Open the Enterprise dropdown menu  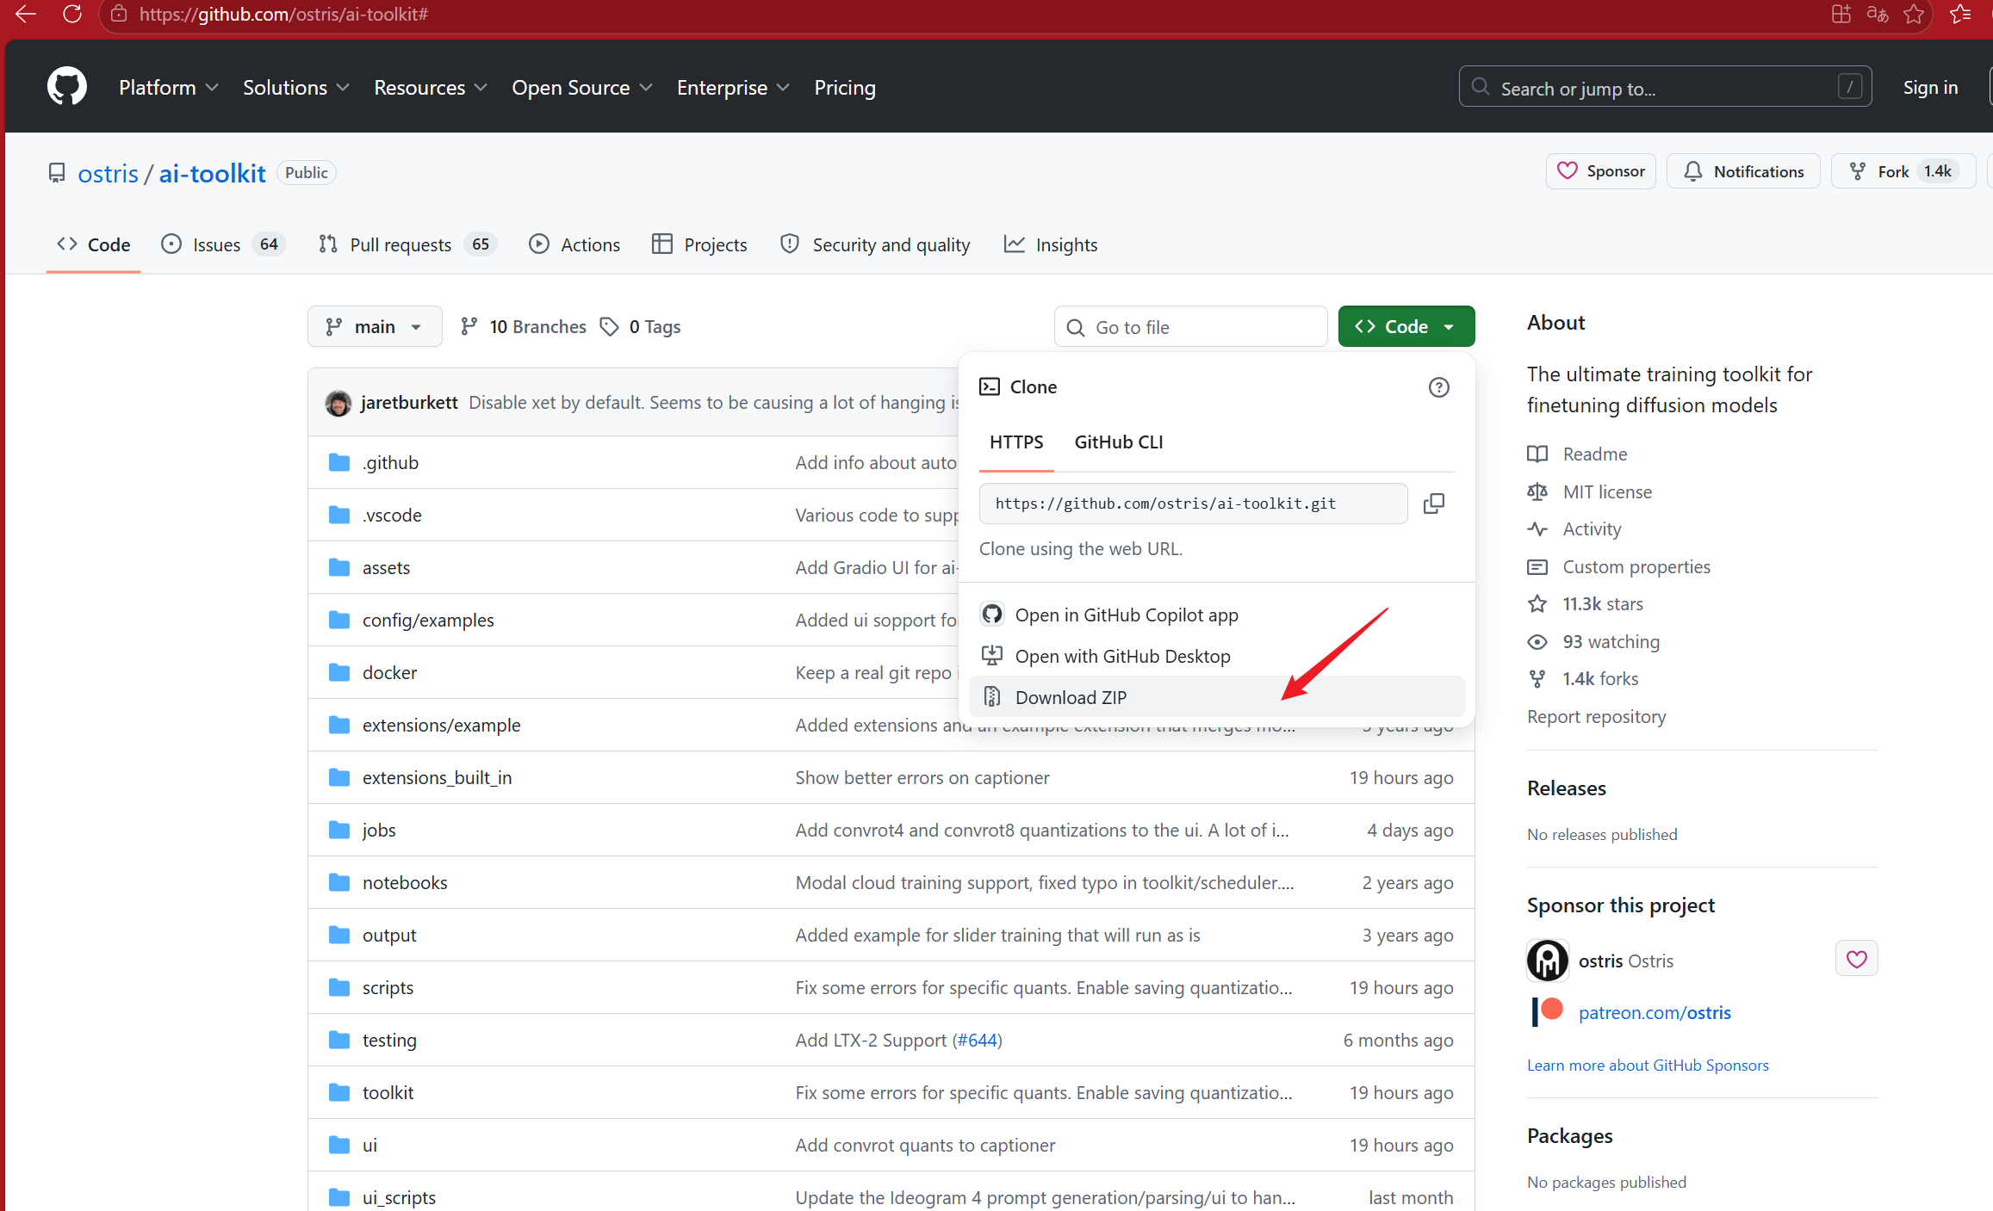click(x=734, y=88)
